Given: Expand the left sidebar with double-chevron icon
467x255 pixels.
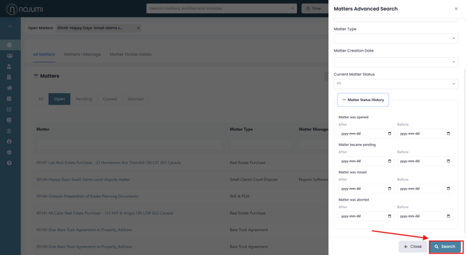Looking at the screenshot, I should pyautogui.click(x=10, y=26).
